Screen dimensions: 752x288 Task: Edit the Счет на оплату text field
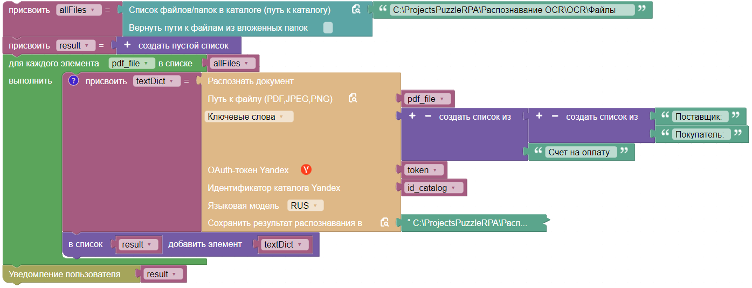tap(581, 152)
